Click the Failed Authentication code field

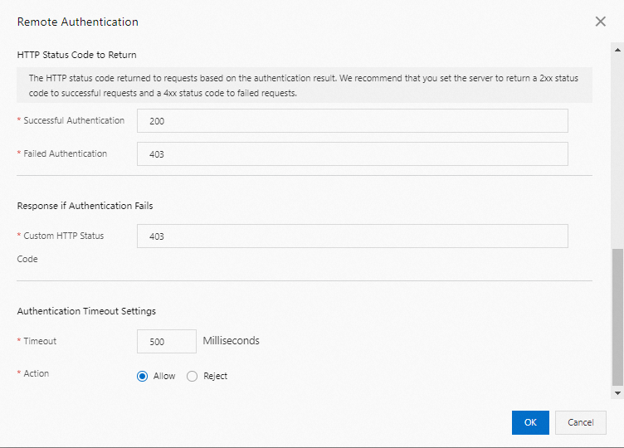point(352,154)
